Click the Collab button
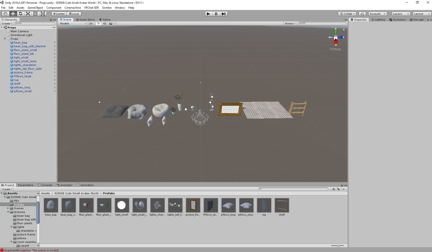 tap(347, 14)
